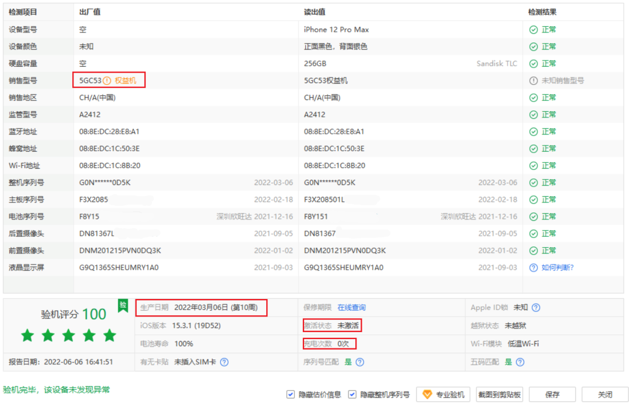This screenshot has width=629, height=406.
Task: Select the iOS version 15.3.1 (19D52)
Action: 196,326
